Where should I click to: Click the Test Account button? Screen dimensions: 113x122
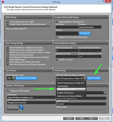(x=85, y=34)
